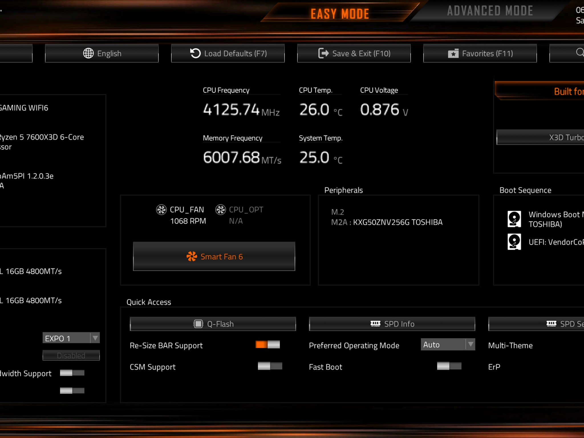Open the SPD Info panel
The width and height of the screenshot is (584, 438).
pyautogui.click(x=392, y=324)
